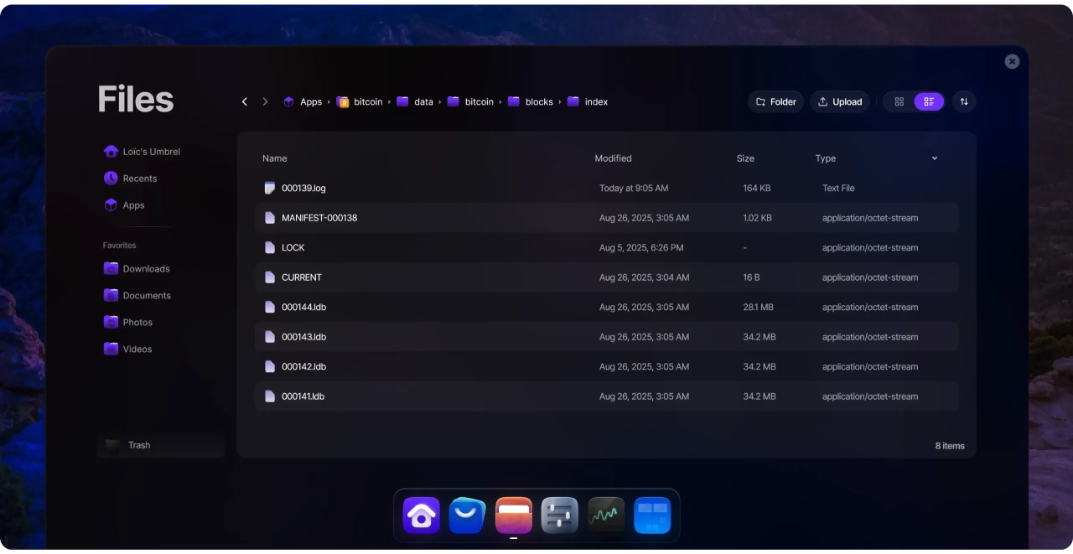Expand the Type column sort chevron
The image size is (1073, 554).
point(934,158)
